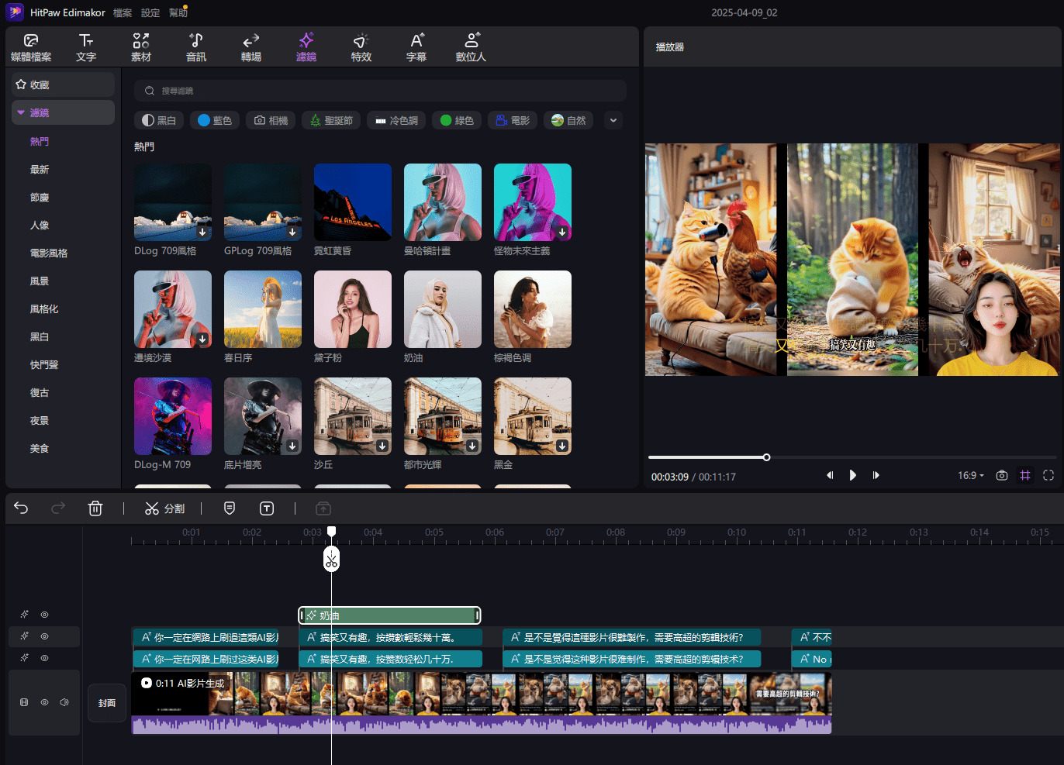Expand more filter category tags

(613, 120)
